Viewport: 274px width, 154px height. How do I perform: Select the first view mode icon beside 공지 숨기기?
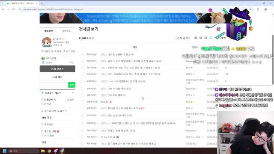(x=196, y=38)
